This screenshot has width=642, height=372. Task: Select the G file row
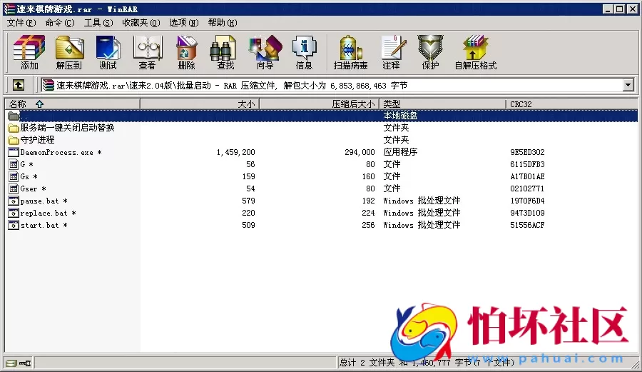tap(322, 164)
